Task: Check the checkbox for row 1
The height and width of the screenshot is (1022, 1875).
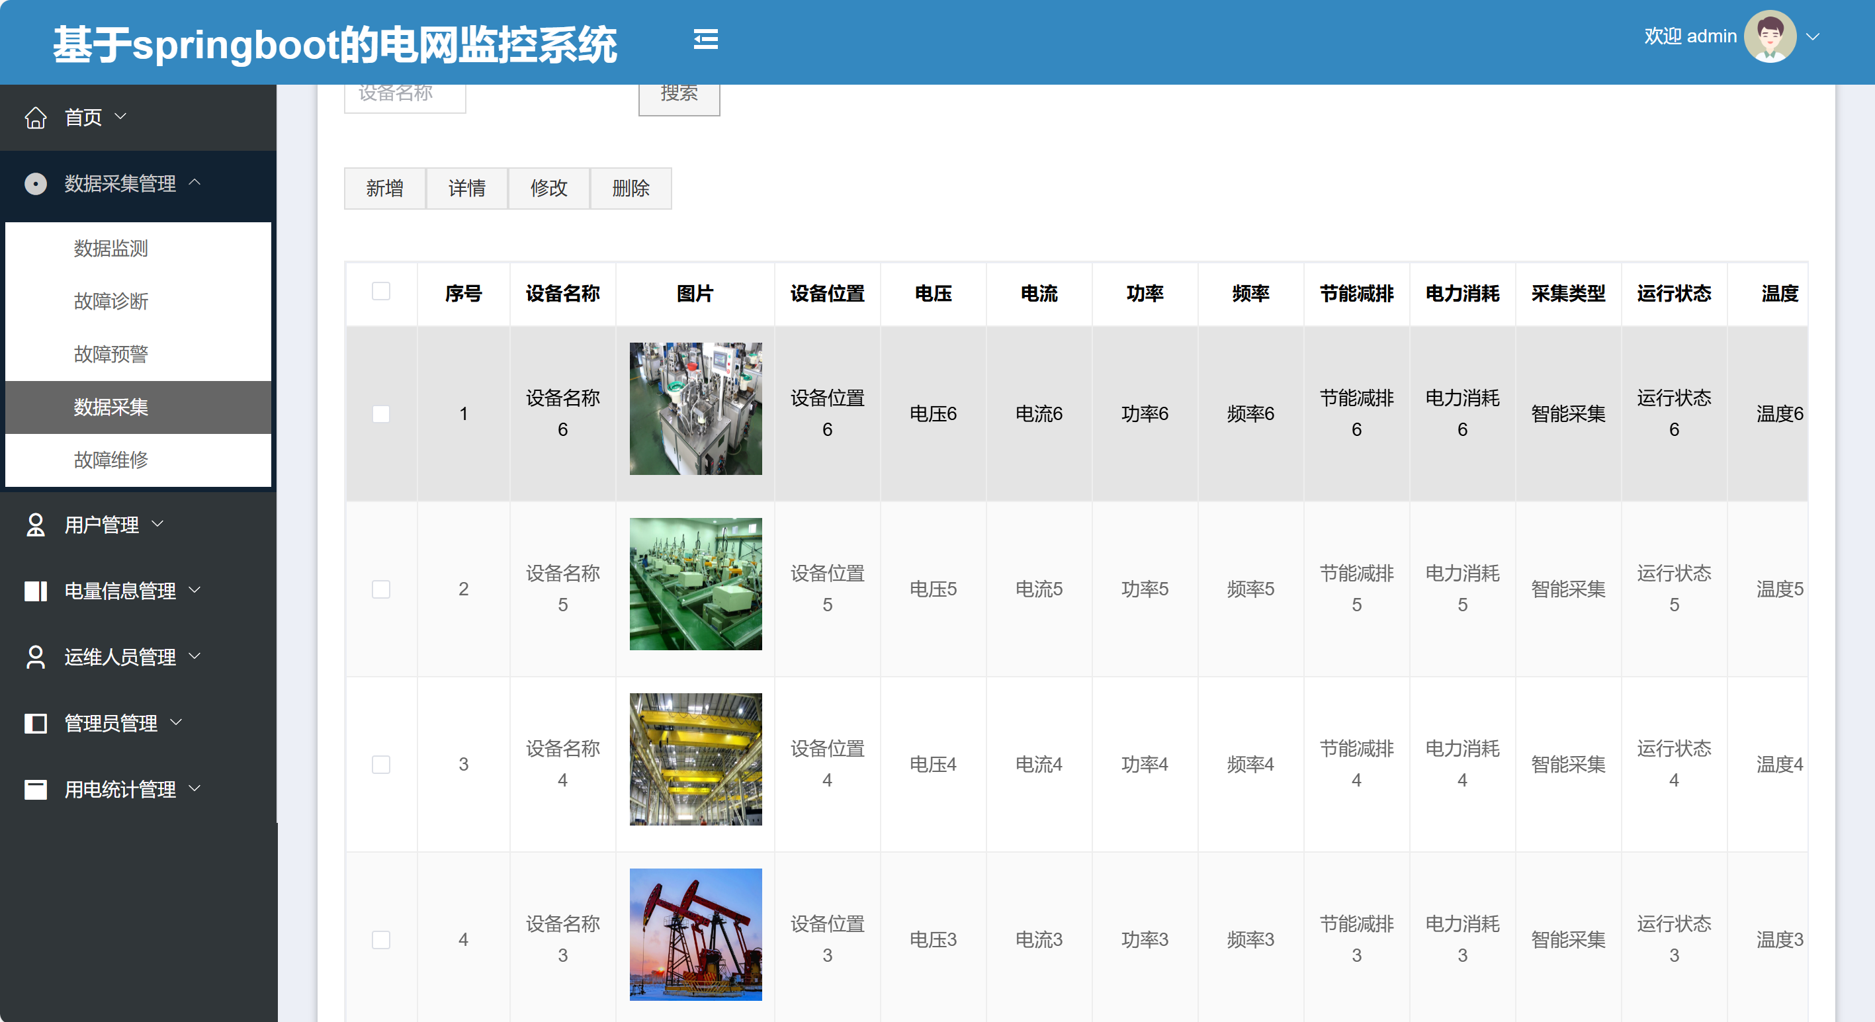Action: point(380,414)
